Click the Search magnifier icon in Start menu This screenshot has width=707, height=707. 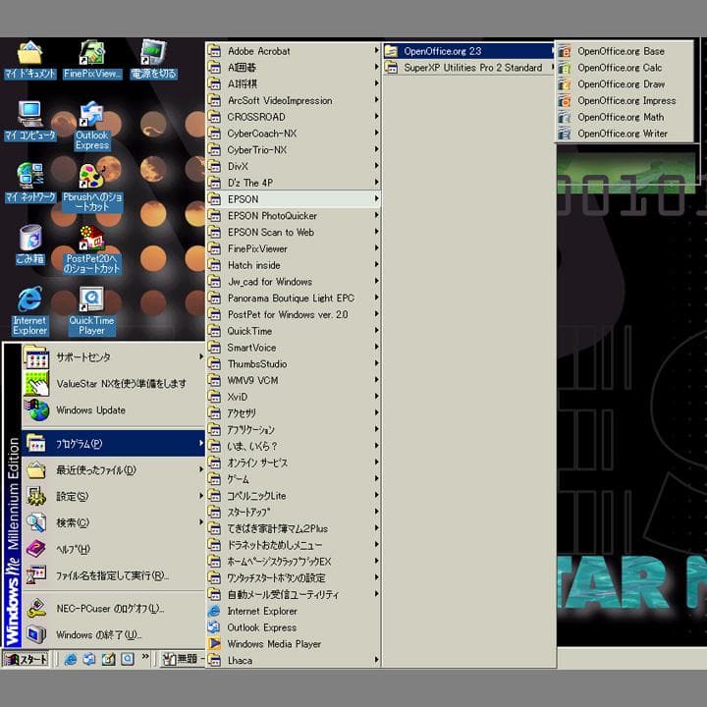point(36,522)
